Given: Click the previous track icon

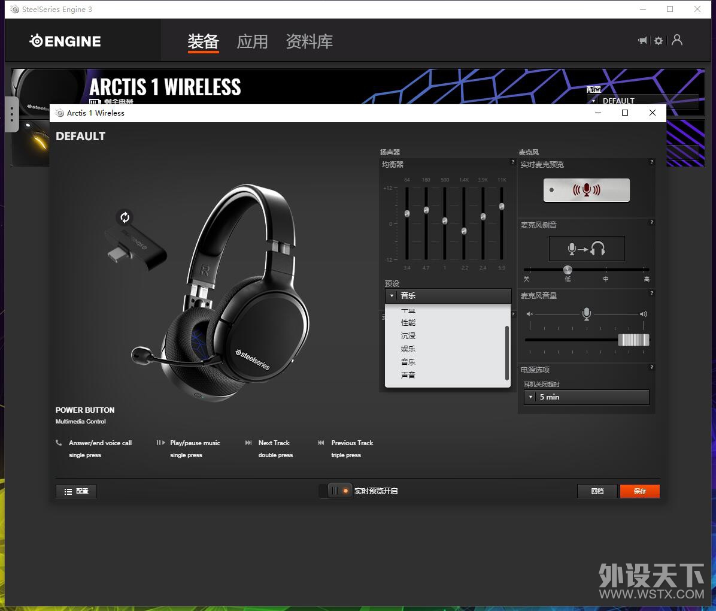Looking at the screenshot, I should (x=321, y=443).
